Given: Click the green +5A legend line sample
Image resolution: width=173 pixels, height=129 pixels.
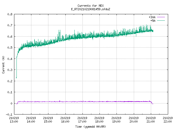Looking at the screenshot, I should [161, 20].
